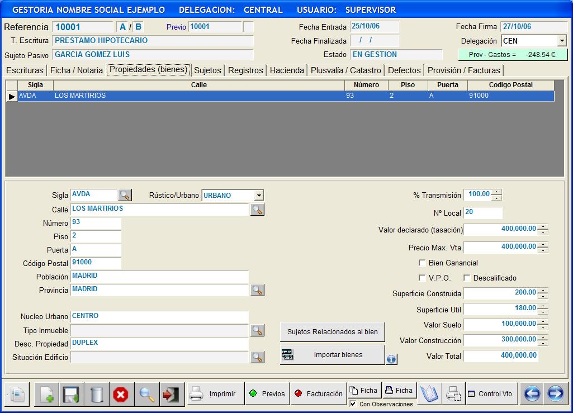Go to previous record with left arrow
The image size is (573, 413).
[x=532, y=393]
